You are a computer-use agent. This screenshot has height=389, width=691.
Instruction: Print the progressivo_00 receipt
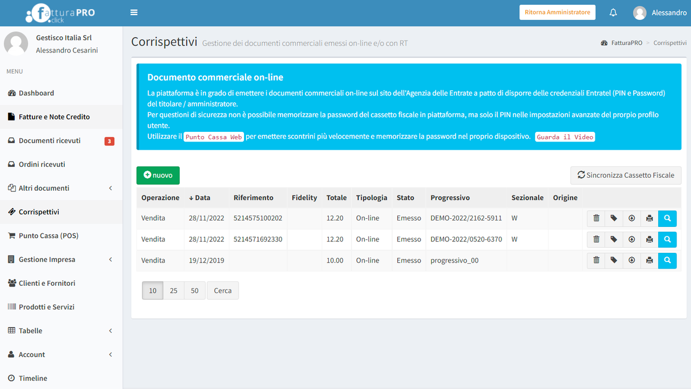pyautogui.click(x=649, y=260)
